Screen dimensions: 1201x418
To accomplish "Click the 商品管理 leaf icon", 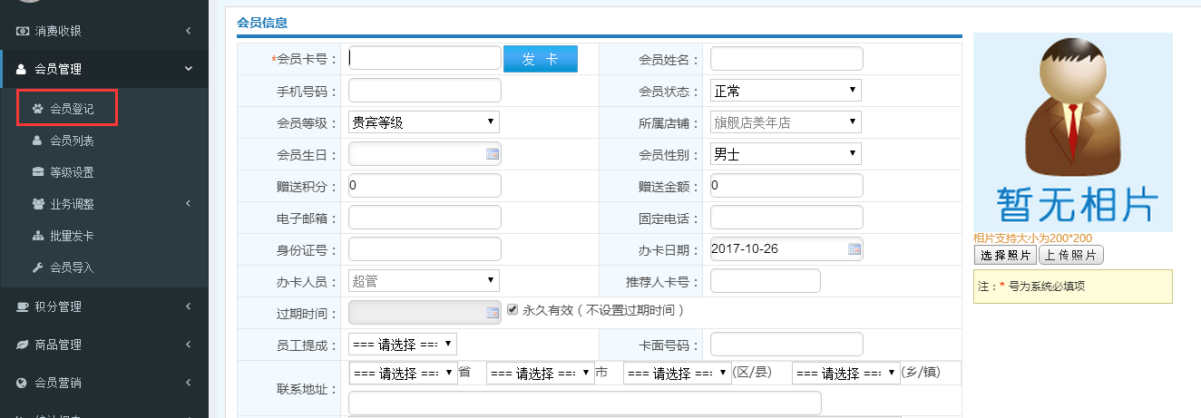I will [x=23, y=345].
